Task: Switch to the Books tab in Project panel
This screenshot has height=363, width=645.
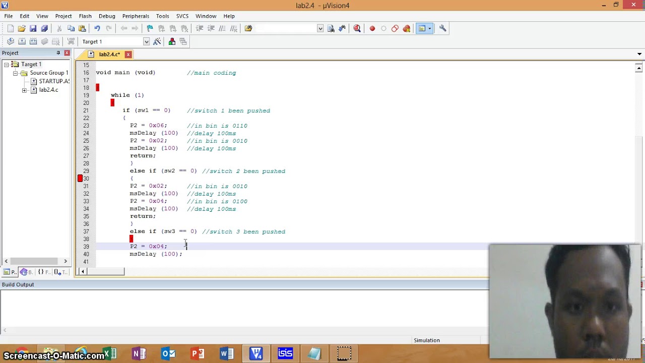Action: tap(26, 272)
